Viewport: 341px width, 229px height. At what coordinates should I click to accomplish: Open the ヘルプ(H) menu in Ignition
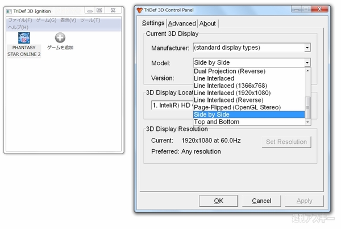[18, 27]
